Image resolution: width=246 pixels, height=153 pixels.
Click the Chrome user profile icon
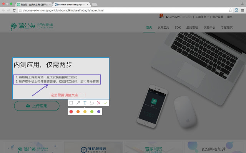point(243,3)
